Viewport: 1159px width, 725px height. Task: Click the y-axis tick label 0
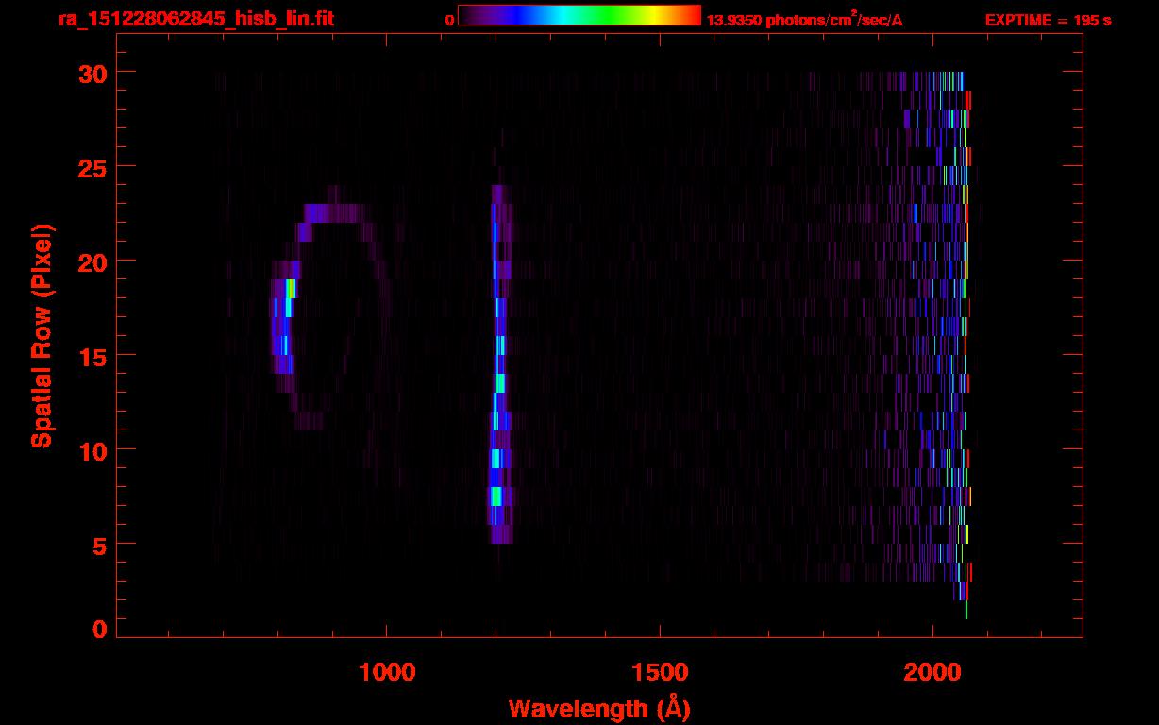point(97,630)
